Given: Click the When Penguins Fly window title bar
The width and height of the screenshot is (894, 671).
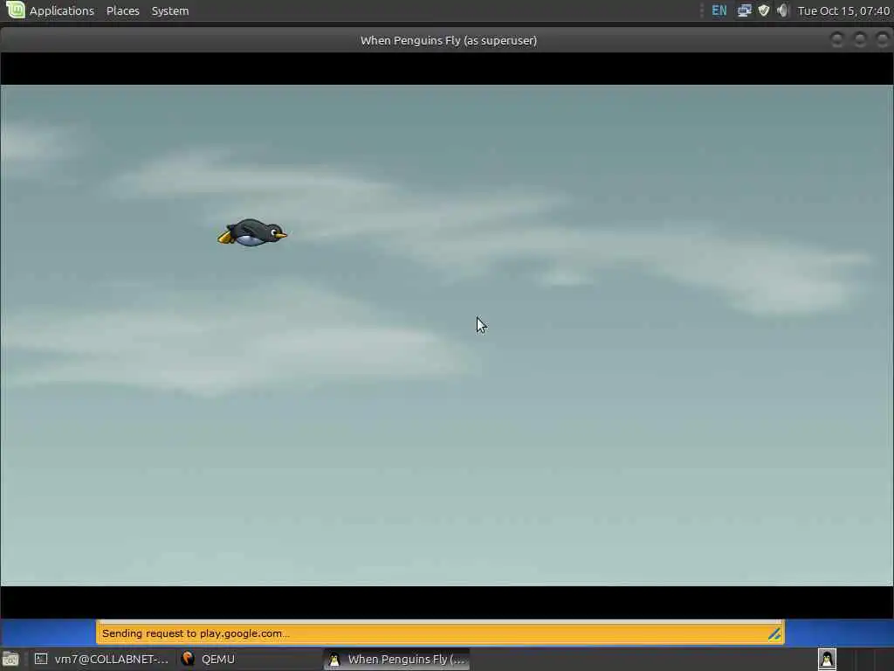Looking at the screenshot, I should (448, 40).
